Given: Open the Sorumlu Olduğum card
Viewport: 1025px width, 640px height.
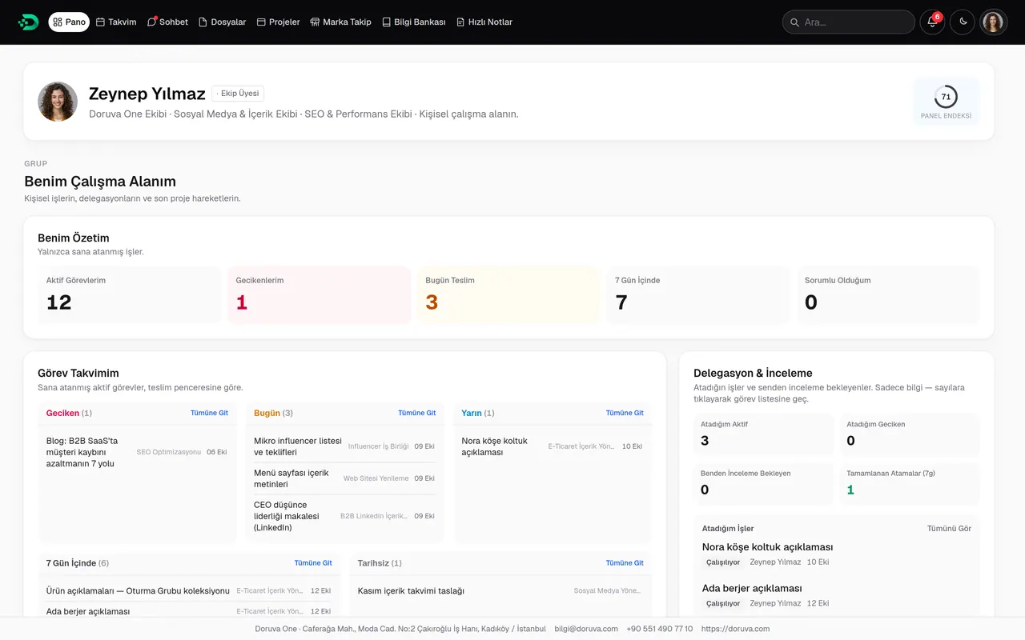Looking at the screenshot, I should coord(888,295).
